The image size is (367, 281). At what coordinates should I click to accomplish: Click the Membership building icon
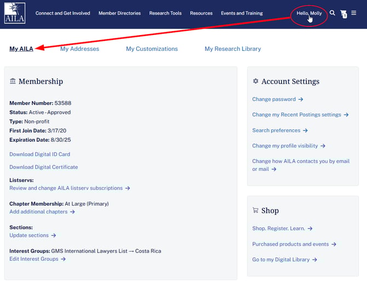pos(13,81)
